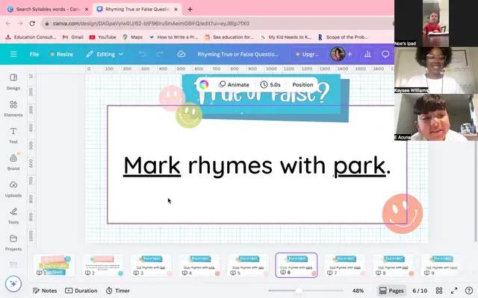Open the File menu
478x298 pixels.
click(x=34, y=54)
